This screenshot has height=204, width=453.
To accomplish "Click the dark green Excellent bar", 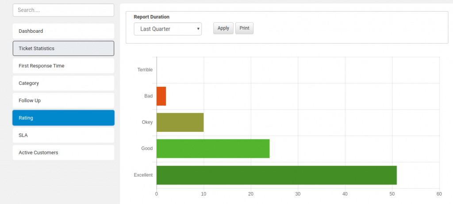I will point(276,175).
